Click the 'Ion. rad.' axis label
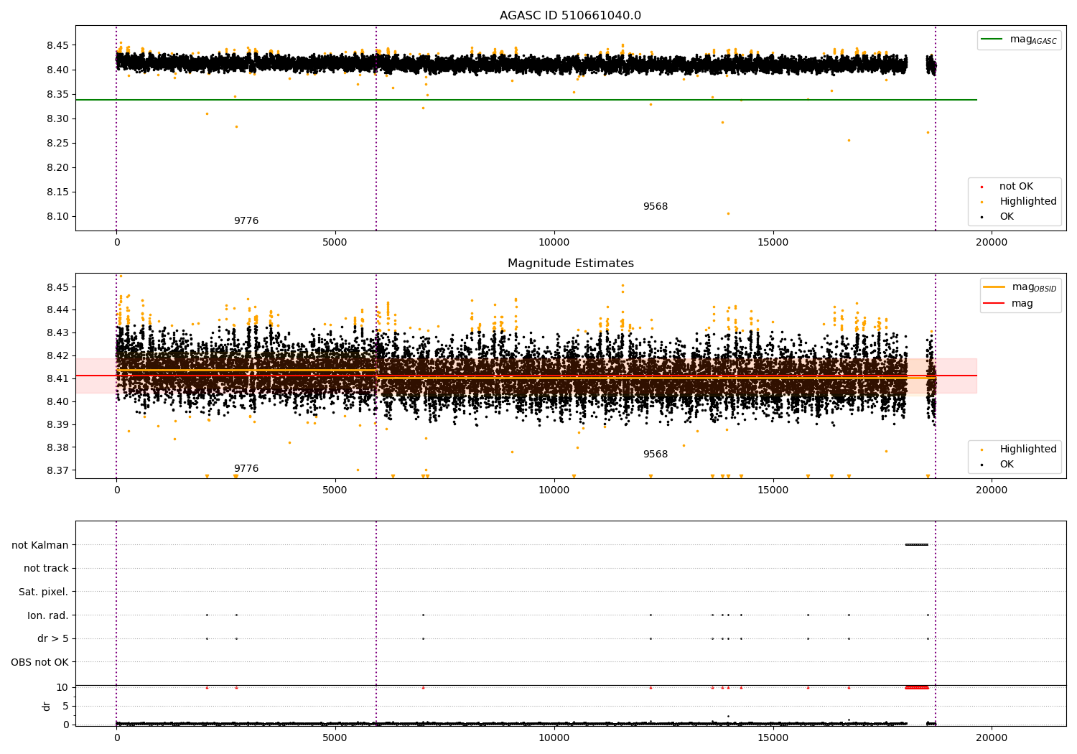 pos(47,615)
